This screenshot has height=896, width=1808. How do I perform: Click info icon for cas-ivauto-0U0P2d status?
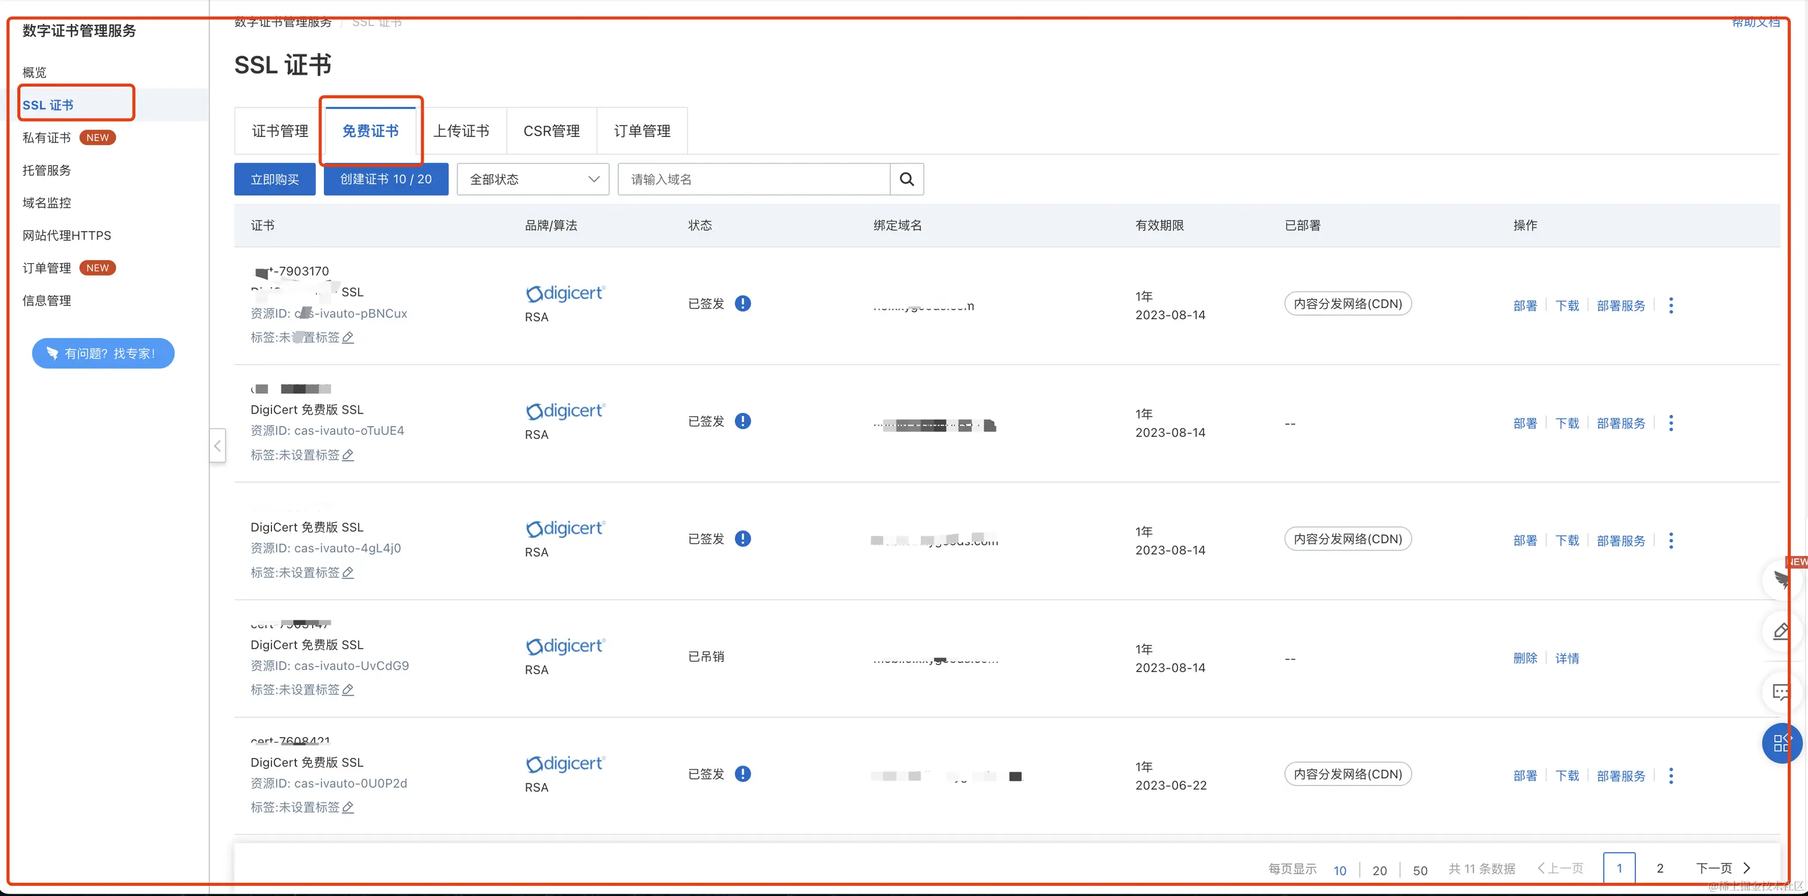point(743,774)
